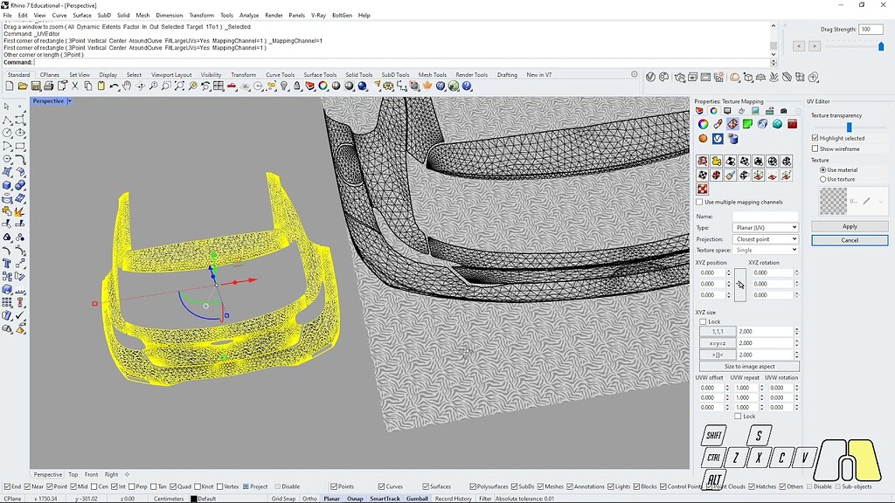Open the planar mapping tool icon
895x503 pixels.
pyautogui.click(x=731, y=161)
